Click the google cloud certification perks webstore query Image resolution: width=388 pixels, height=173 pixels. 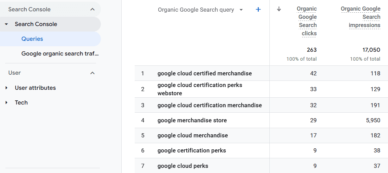(200, 89)
